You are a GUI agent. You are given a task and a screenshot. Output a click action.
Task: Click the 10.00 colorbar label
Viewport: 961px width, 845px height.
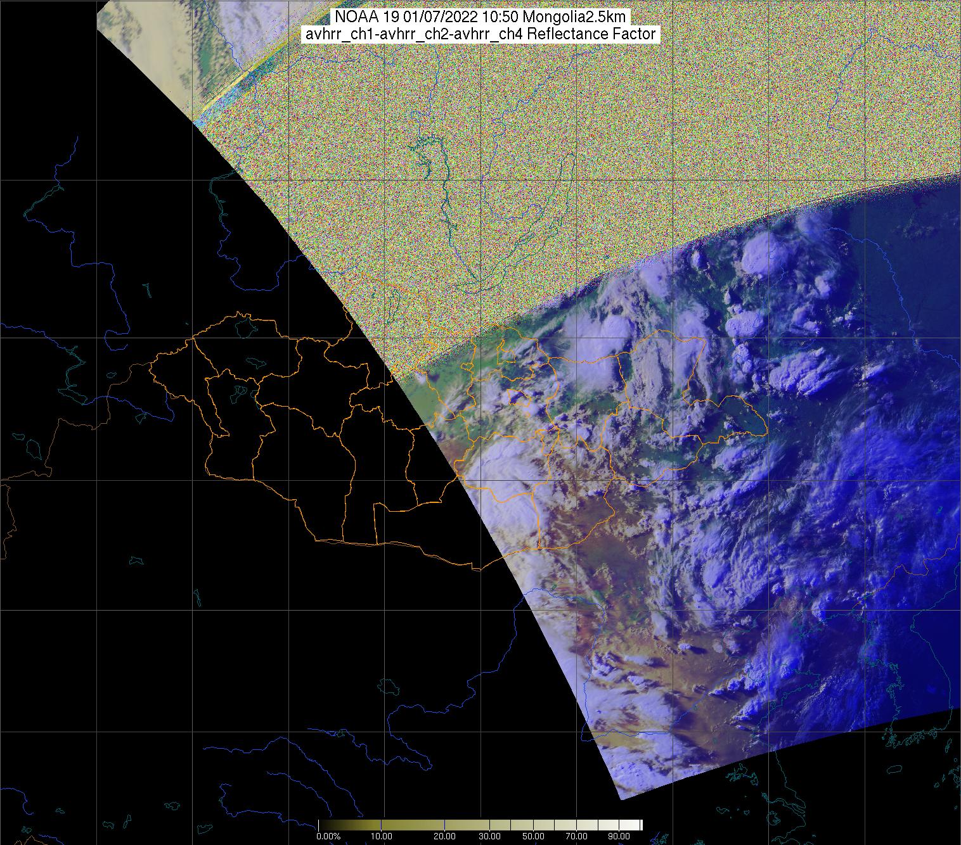[x=380, y=837]
